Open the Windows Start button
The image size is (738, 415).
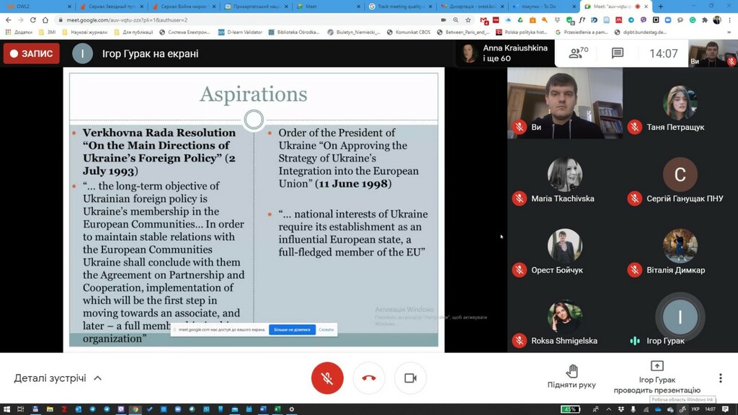coord(6,409)
